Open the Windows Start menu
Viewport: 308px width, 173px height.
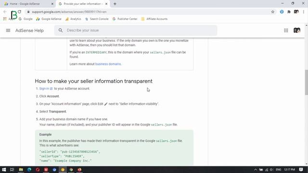4,170
